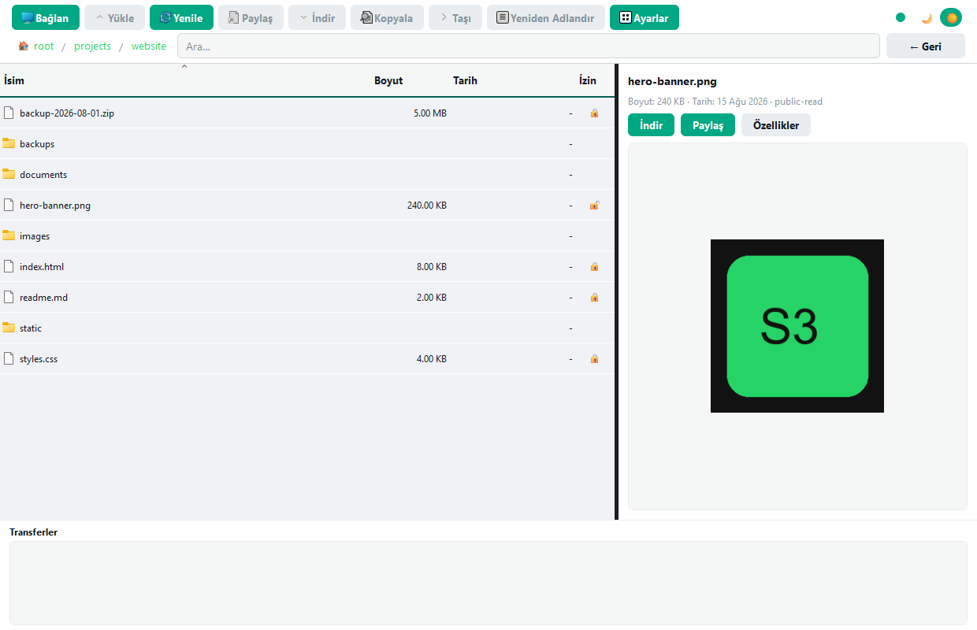Click the Kopyala copy button
The height and width of the screenshot is (630, 977).
click(387, 17)
